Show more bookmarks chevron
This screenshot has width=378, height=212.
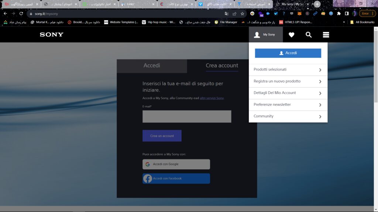pyautogui.click(x=344, y=22)
